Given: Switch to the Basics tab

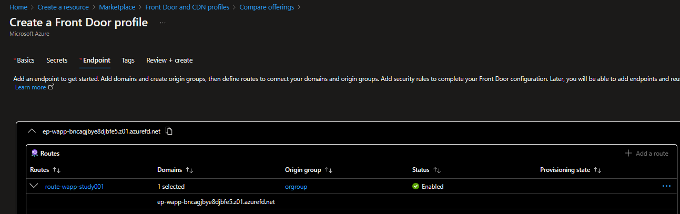Looking at the screenshot, I should [24, 60].
